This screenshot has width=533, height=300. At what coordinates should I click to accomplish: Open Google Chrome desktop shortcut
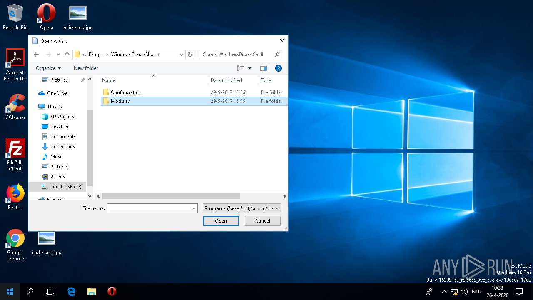pos(15,245)
